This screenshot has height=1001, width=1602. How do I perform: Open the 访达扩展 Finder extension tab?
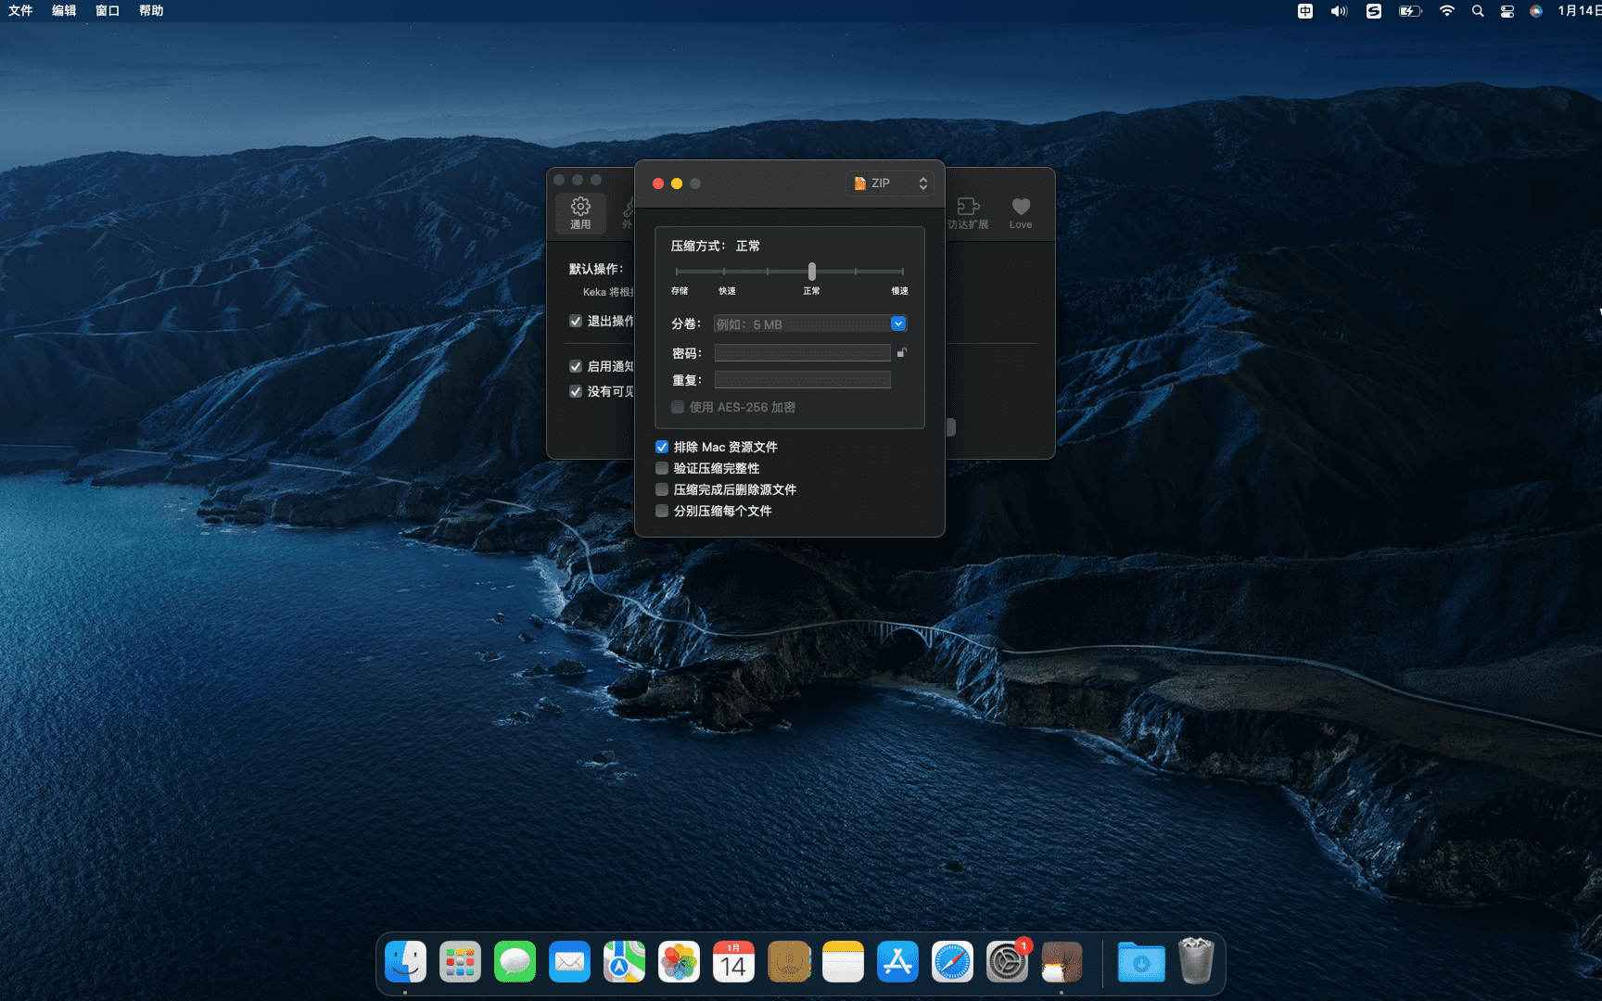point(968,213)
